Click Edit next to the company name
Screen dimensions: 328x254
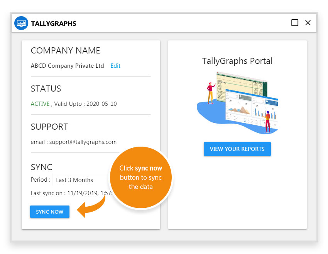point(115,66)
